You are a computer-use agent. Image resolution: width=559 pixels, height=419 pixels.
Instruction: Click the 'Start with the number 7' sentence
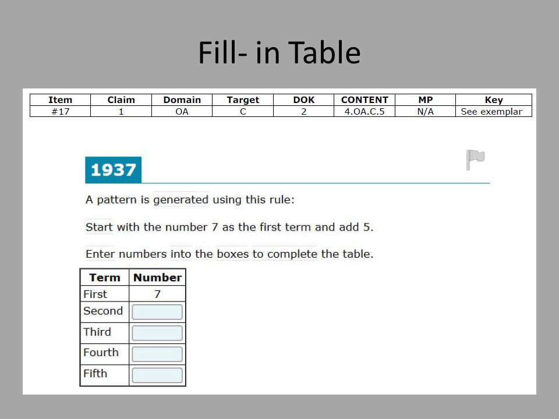pyautogui.click(x=229, y=228)
